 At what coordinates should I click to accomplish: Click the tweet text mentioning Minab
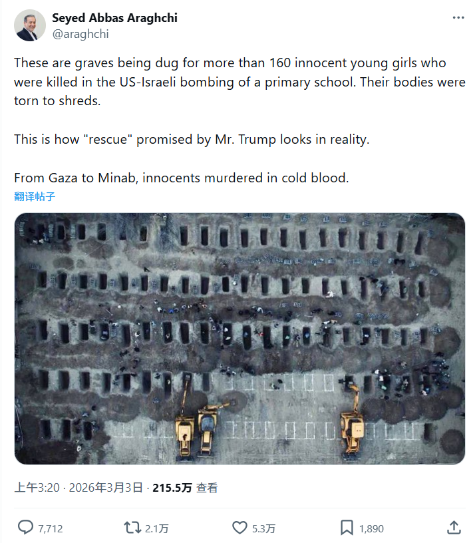point(181,178)
